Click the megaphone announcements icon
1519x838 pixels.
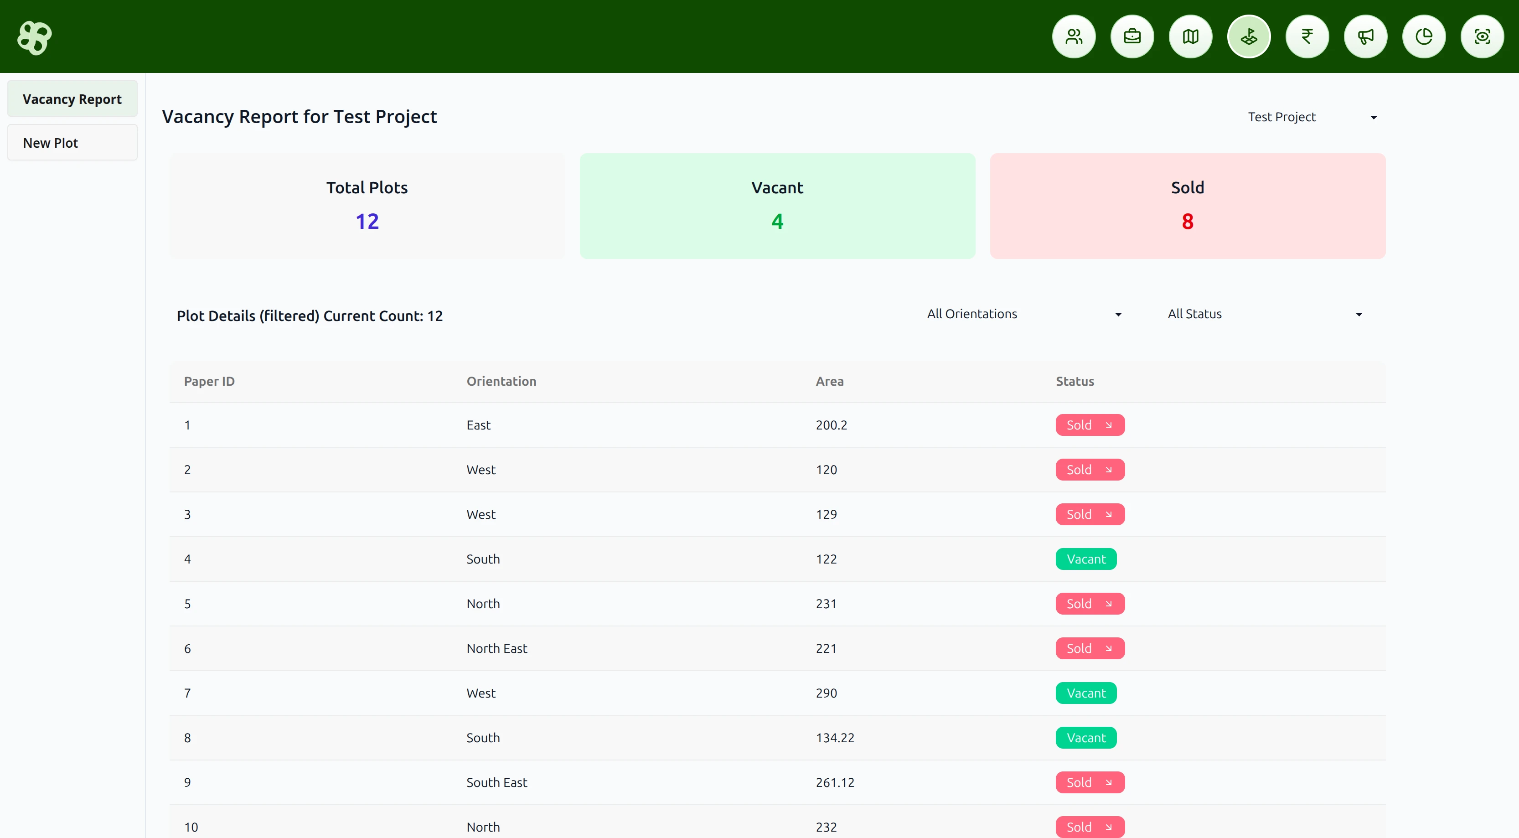pos(1366,36)
